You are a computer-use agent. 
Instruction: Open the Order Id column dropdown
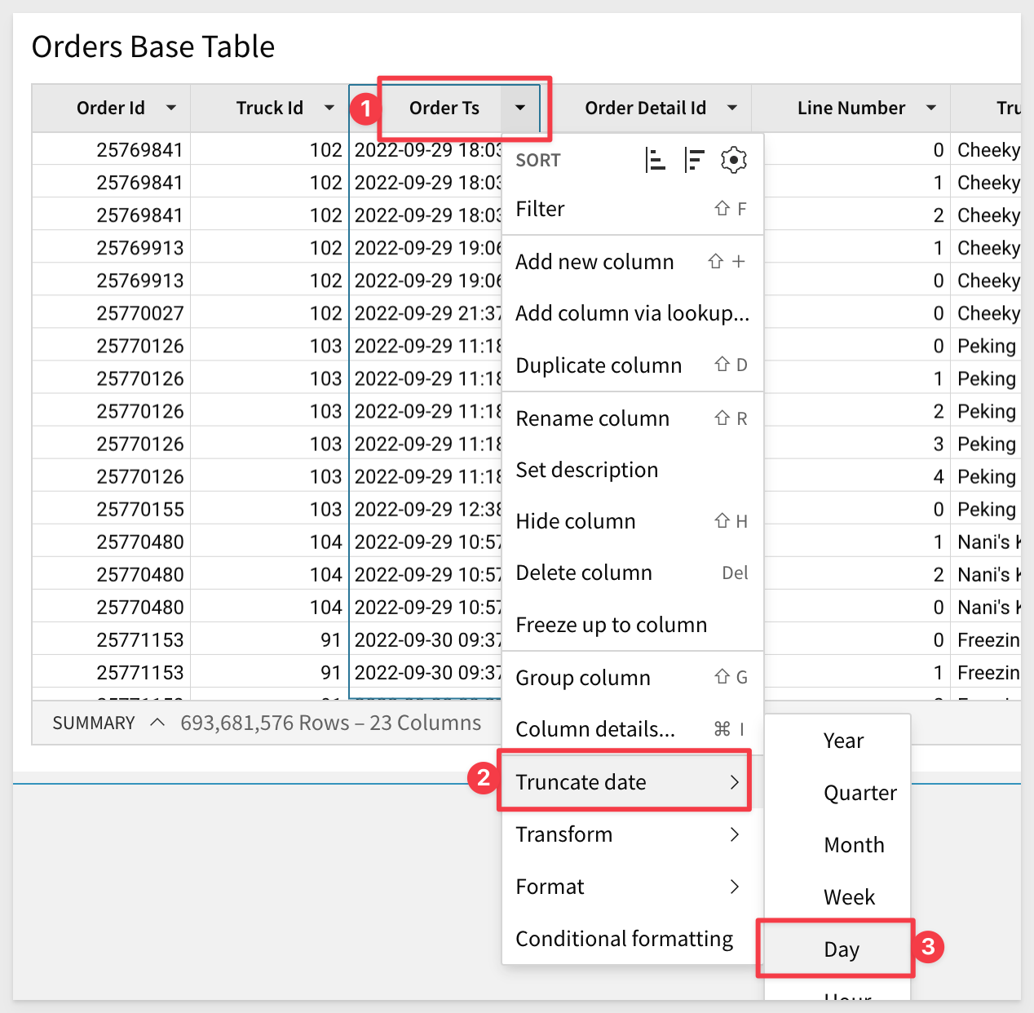pyautogui.click(x=171, y=108)
